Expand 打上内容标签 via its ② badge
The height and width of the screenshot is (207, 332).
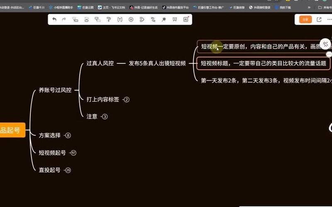tap(127, 100)
